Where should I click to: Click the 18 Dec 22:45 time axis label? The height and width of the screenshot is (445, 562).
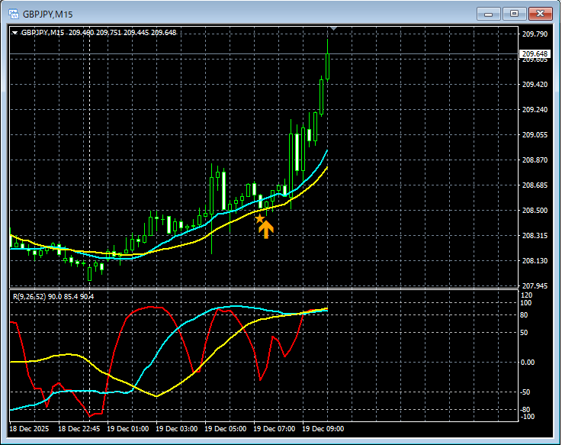coord(81,429)
